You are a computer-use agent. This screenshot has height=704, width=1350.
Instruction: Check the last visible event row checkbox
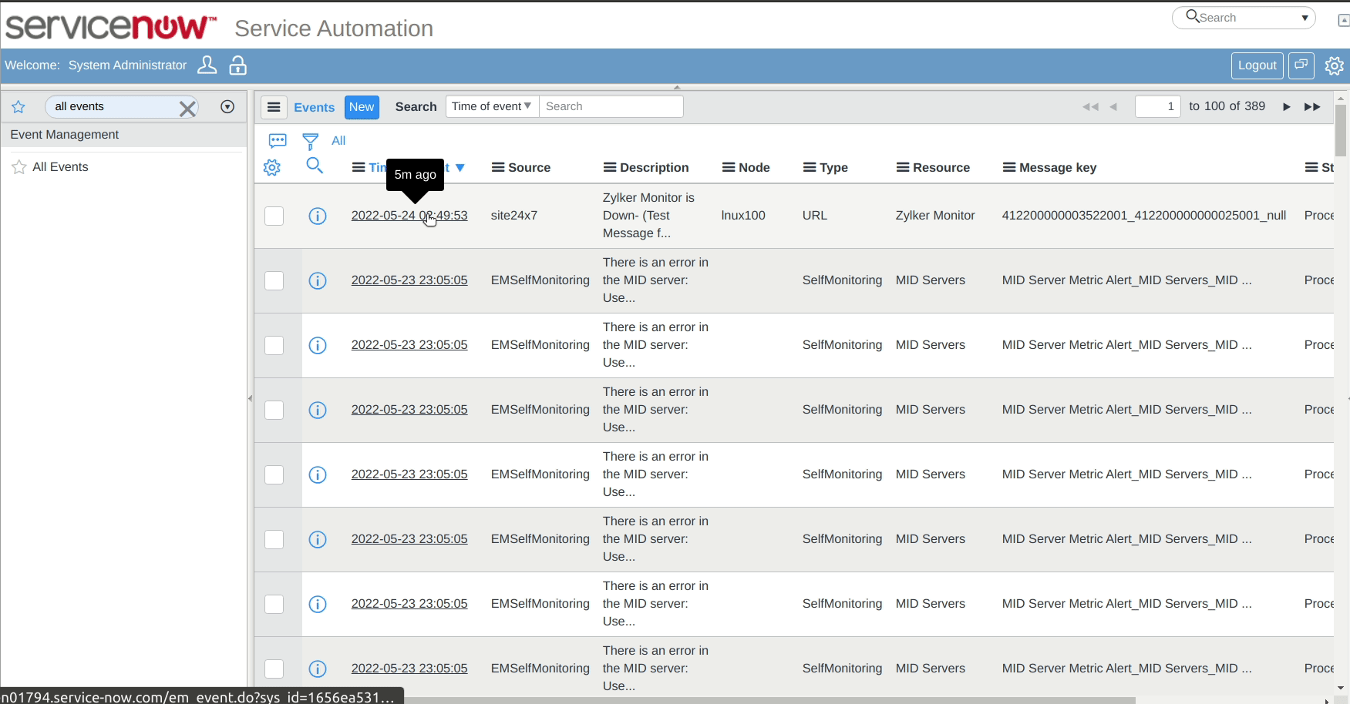274,669
